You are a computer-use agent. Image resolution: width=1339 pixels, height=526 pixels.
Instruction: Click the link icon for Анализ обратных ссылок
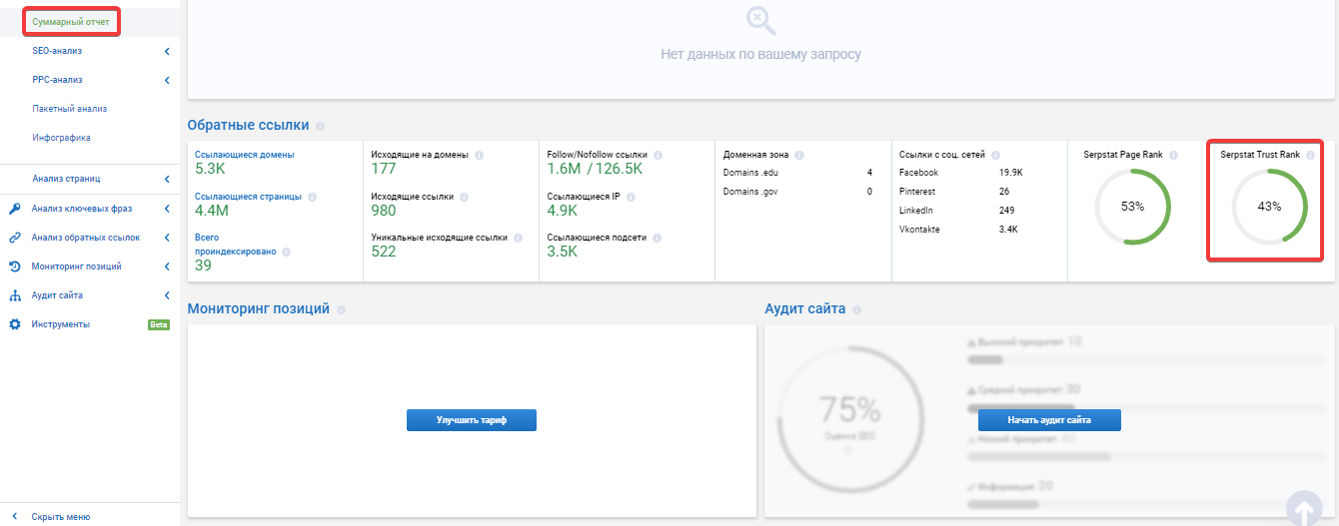click(x=15, y=238)
